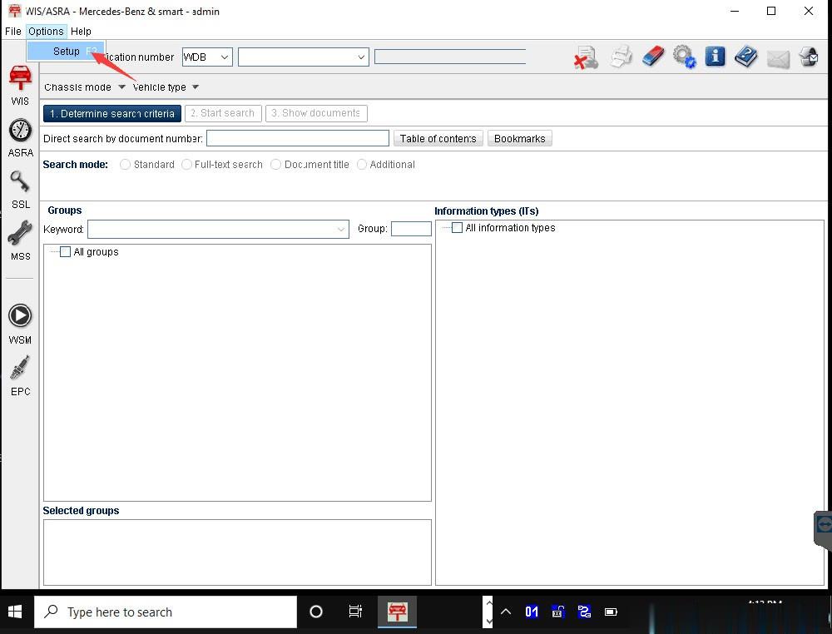Image resolution: width=832 pixels, height=634 pixels.
Task: Open the vehicle identification number combo box
Action: pos(303,57)
